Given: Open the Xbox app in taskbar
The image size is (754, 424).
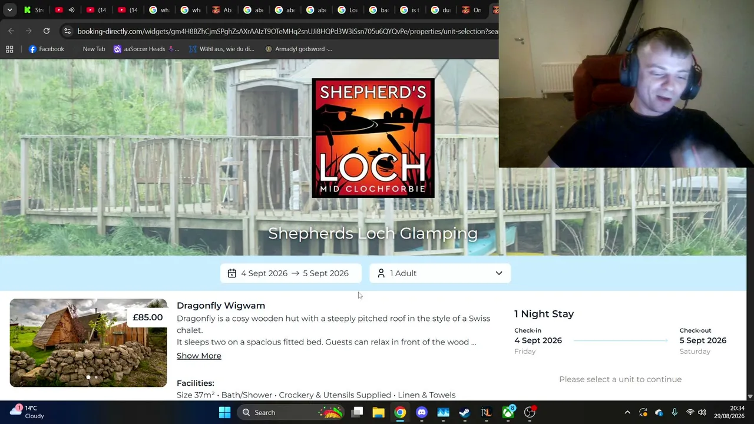Looking at the screenshot, I should tap(508, 412).
